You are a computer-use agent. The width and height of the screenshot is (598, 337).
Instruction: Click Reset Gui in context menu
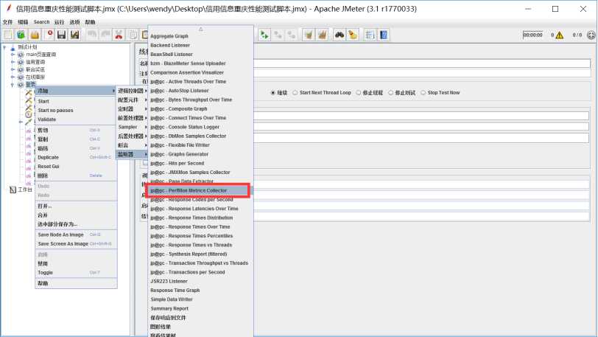[76, 167]
